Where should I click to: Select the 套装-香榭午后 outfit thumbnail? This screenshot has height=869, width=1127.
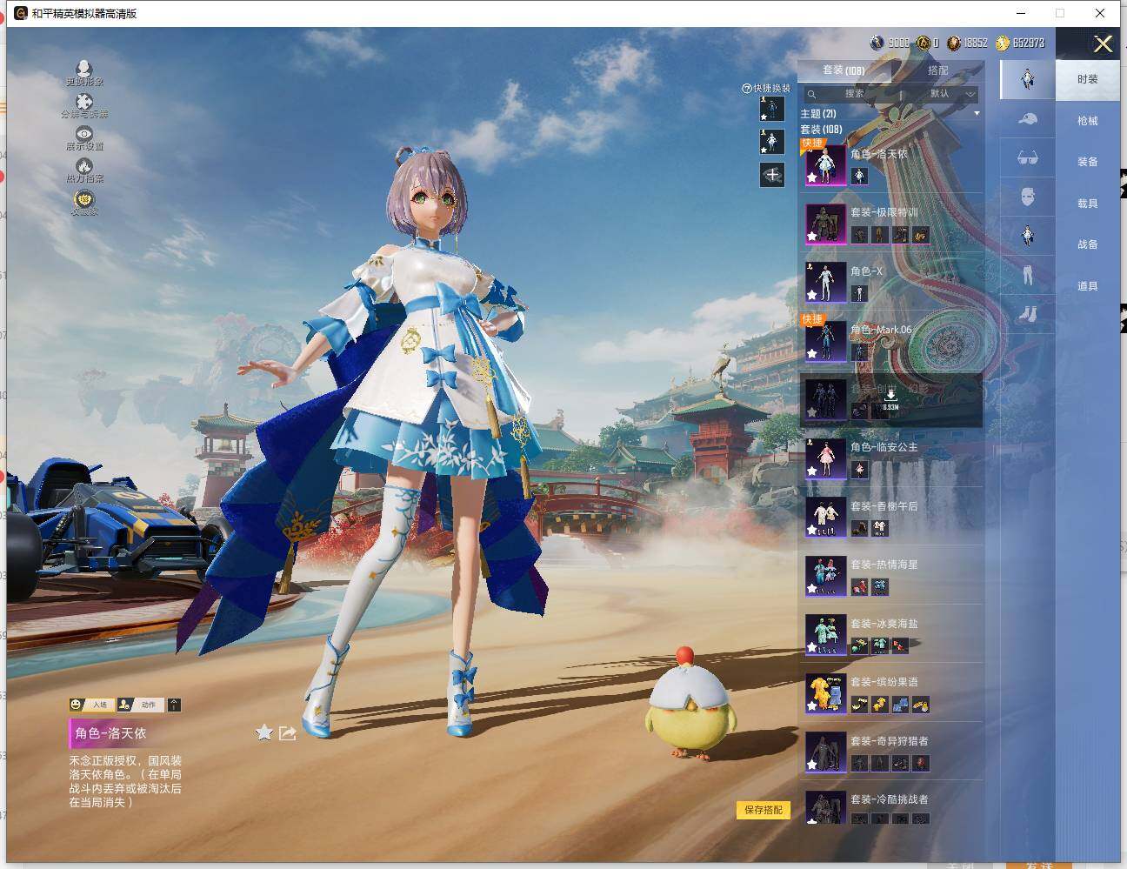point(825,517)
